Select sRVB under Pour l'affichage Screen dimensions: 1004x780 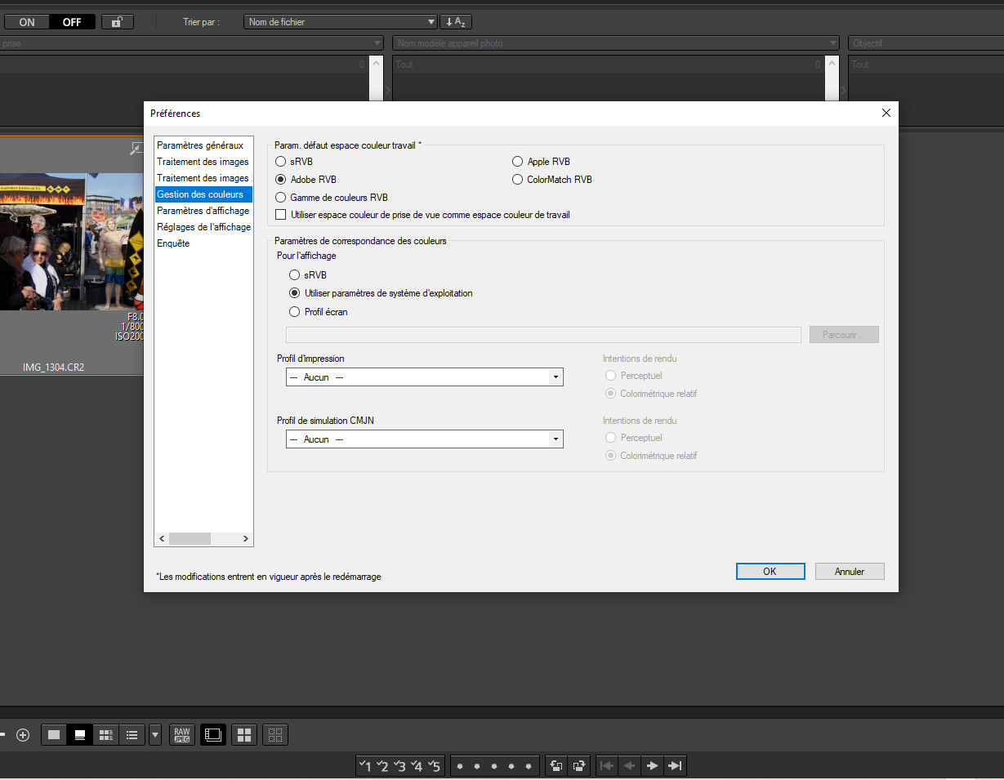pyautogui.click(x=295, y=275)
